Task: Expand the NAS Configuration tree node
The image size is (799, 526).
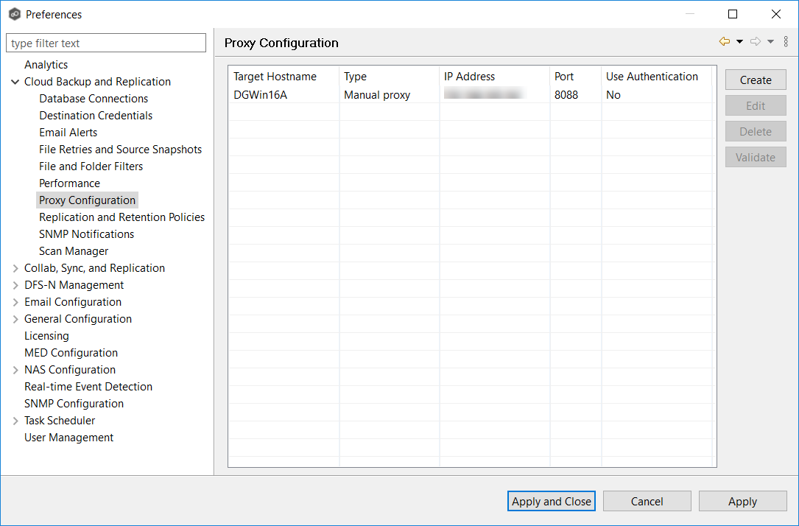Action: 15,370
